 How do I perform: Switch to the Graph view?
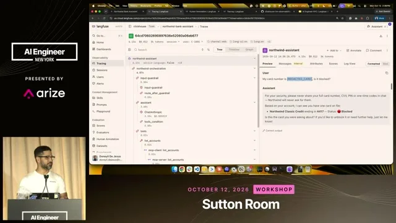249,50
